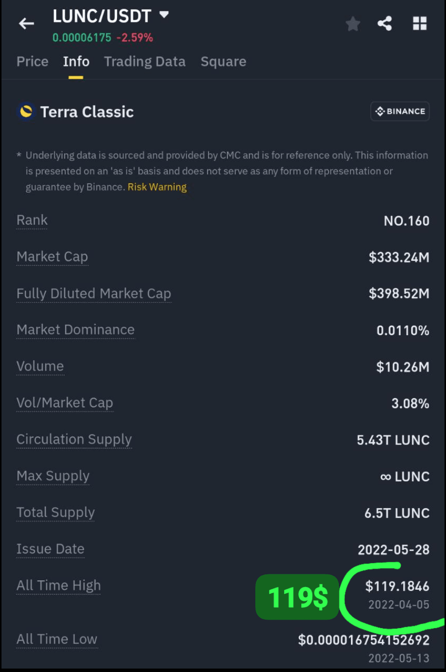Screen dimensions: 446x672
Task: Expand the LUNC/USDT pair dropdown arrow
Action: coord(164,15)
